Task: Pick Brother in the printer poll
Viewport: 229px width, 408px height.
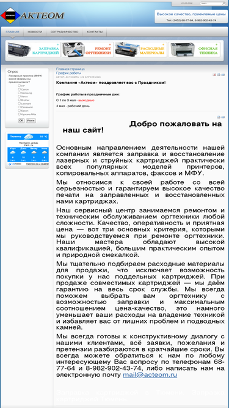Action: [19, 100]
